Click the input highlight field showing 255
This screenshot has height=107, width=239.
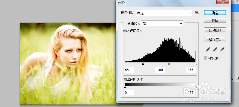(191, 70)
